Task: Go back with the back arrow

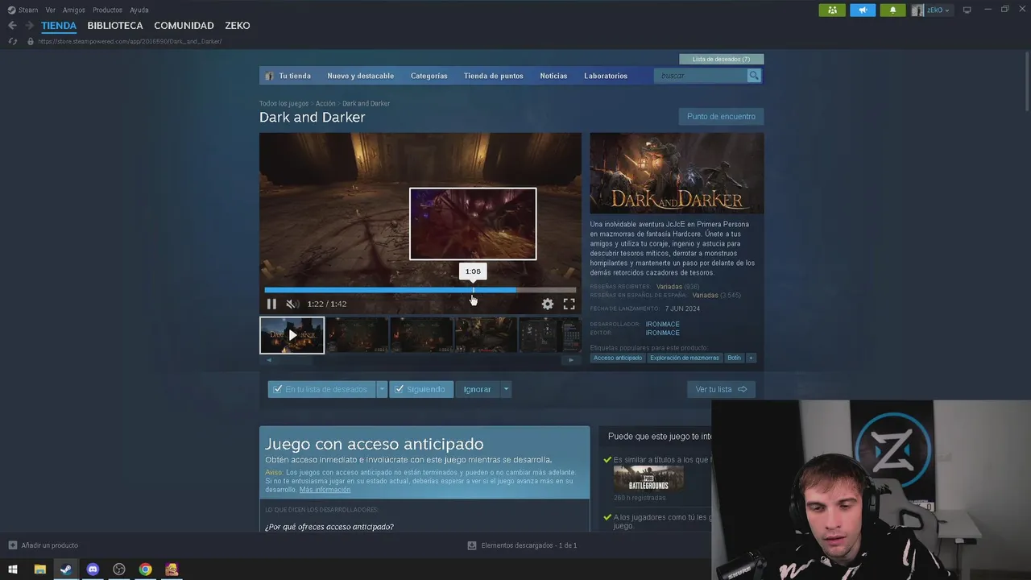Action: point(12,26)
